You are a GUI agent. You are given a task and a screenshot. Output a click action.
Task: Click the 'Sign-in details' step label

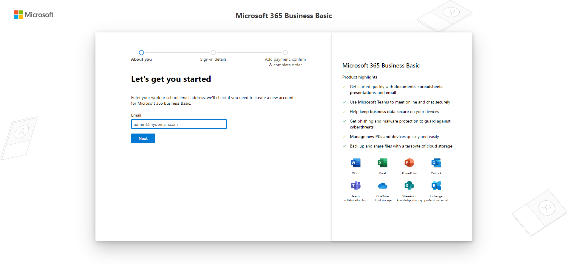(x=213, y=59)
